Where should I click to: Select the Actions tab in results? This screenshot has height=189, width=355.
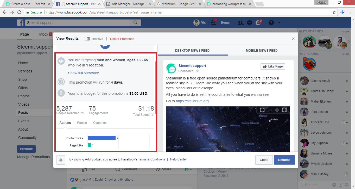(65, 123)
